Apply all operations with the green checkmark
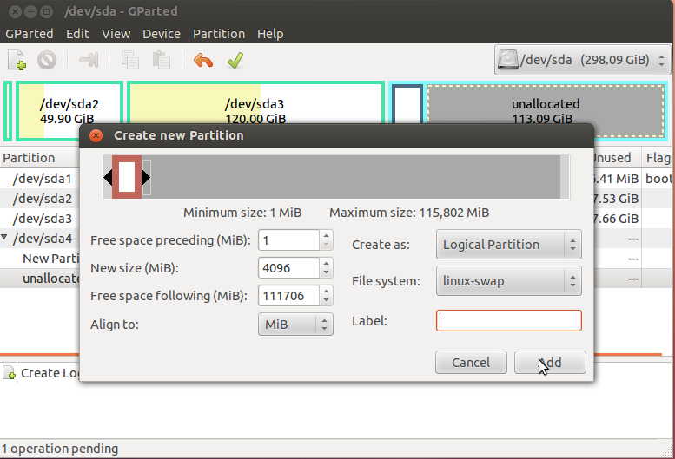Image resolution: width=675 pixels, height=459 pixels. (235, 60)
